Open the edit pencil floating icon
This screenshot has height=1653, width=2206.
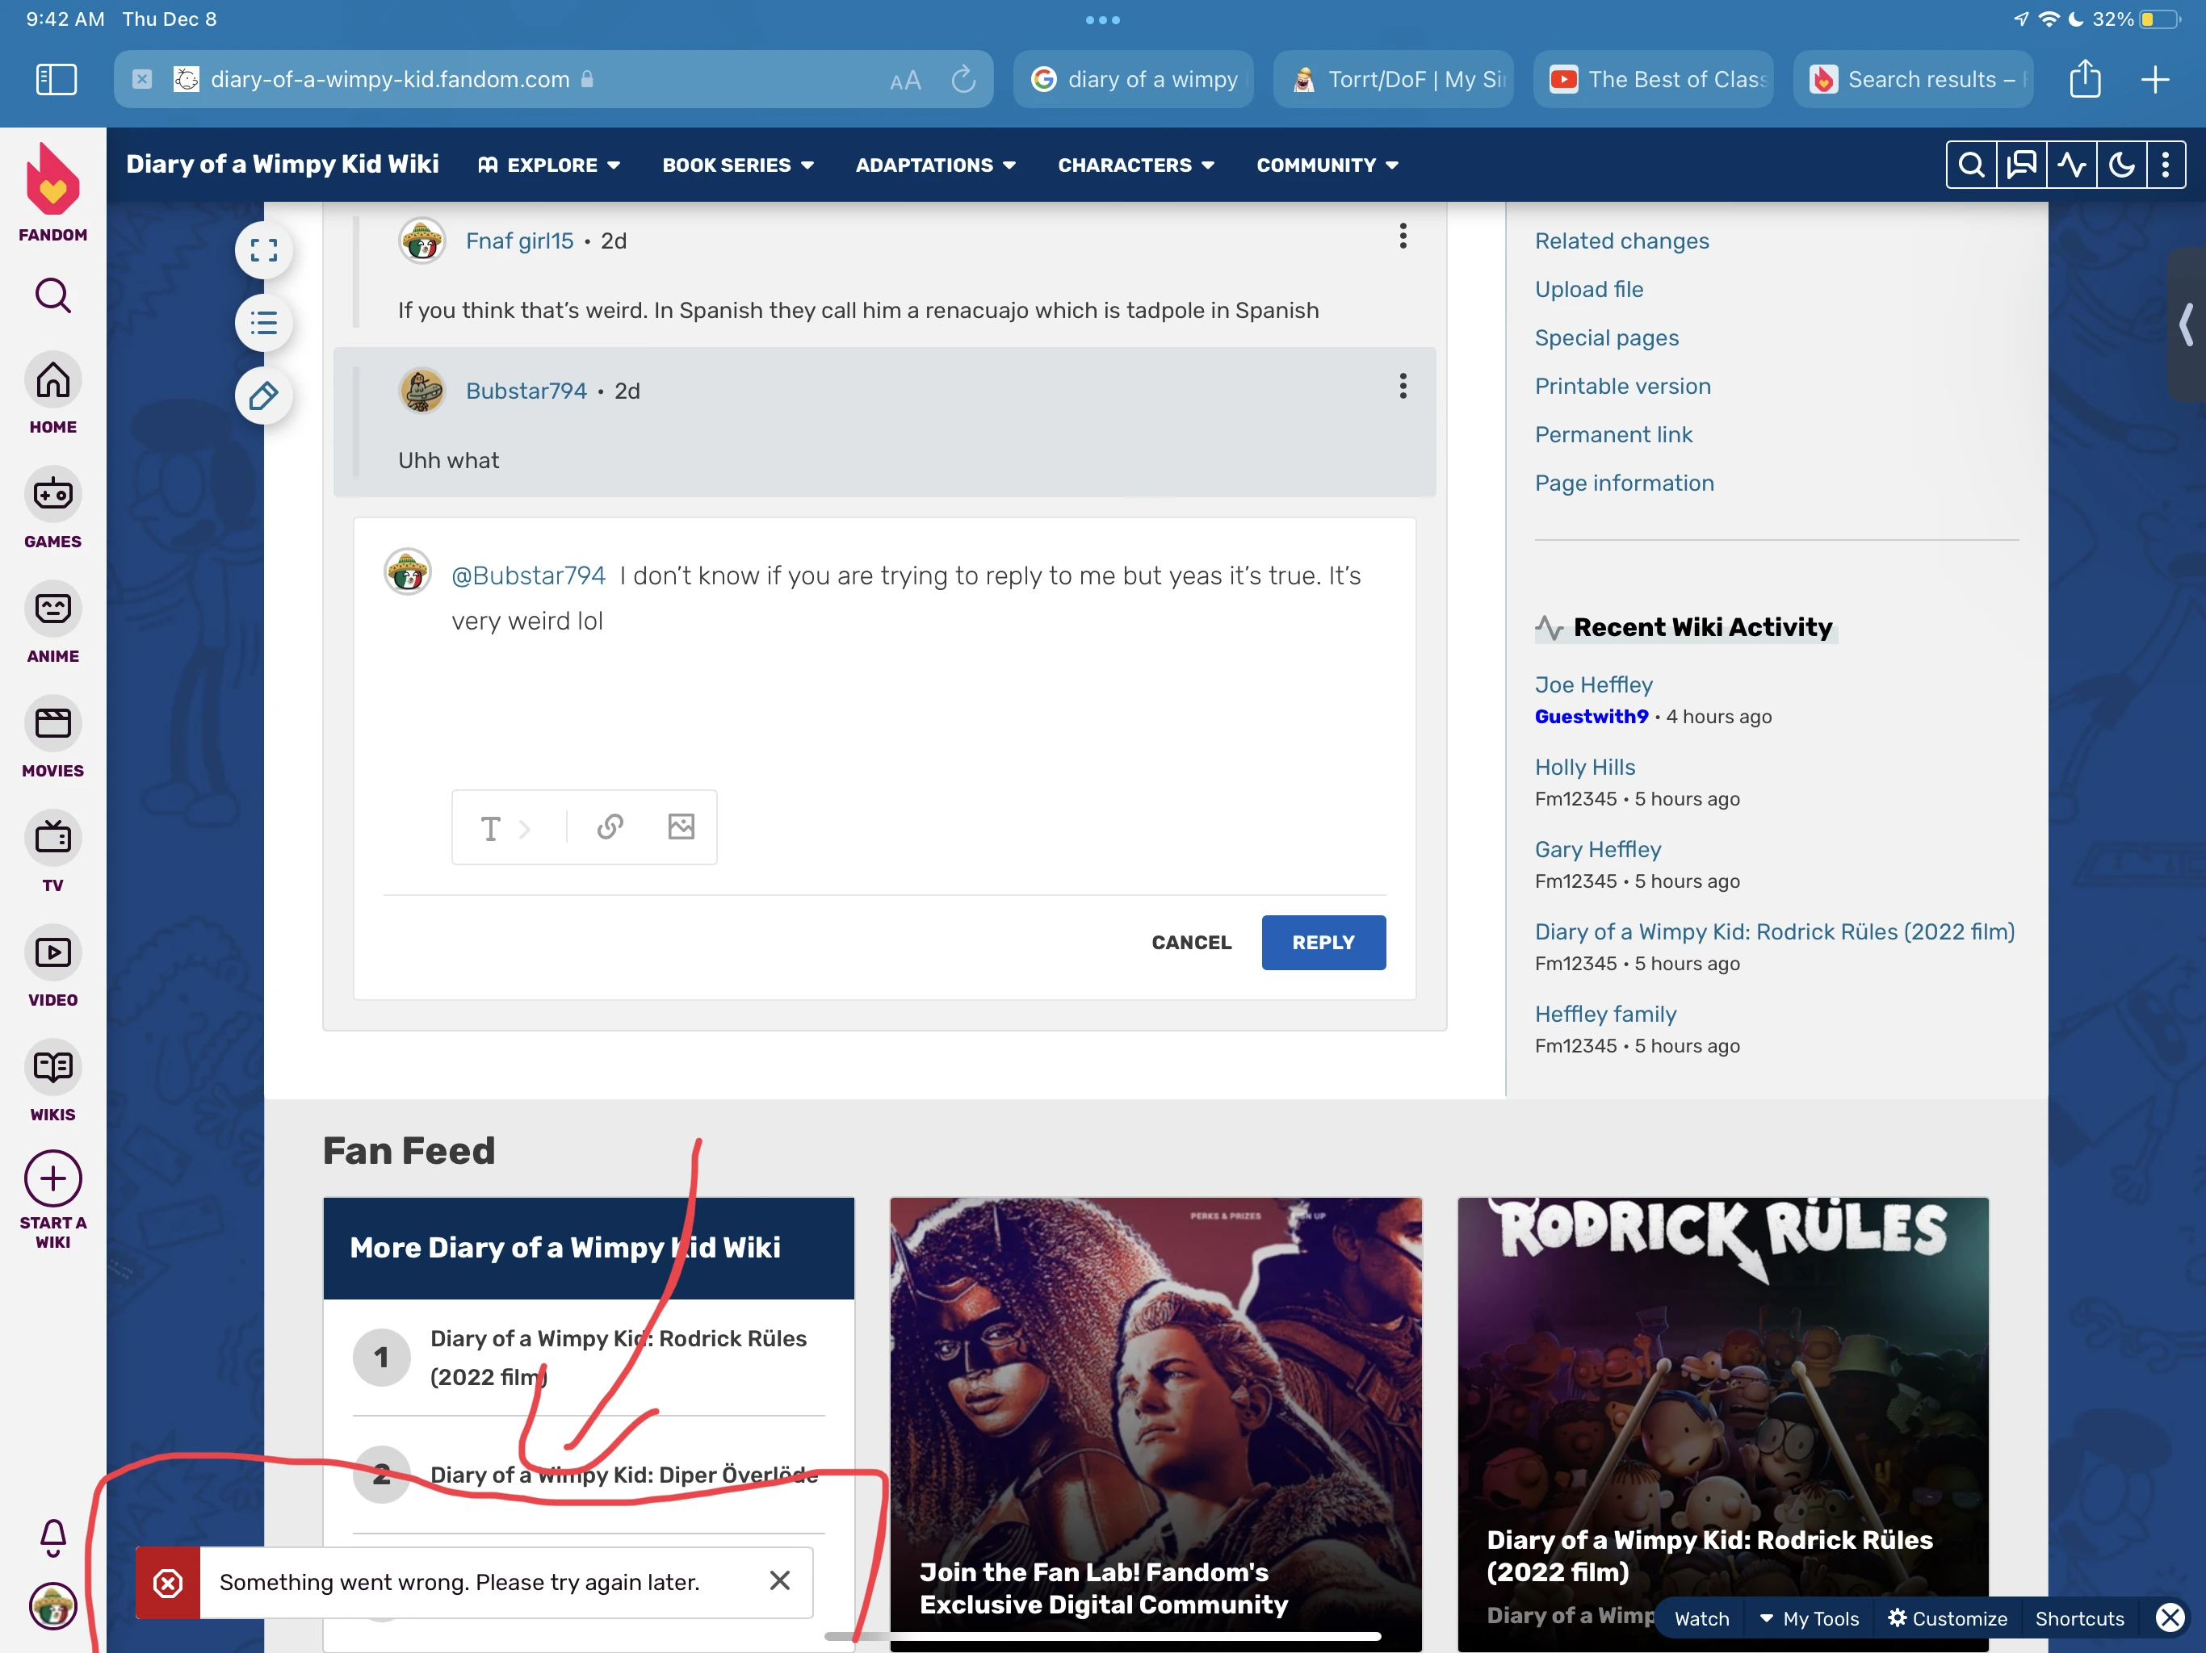point(262,395)
